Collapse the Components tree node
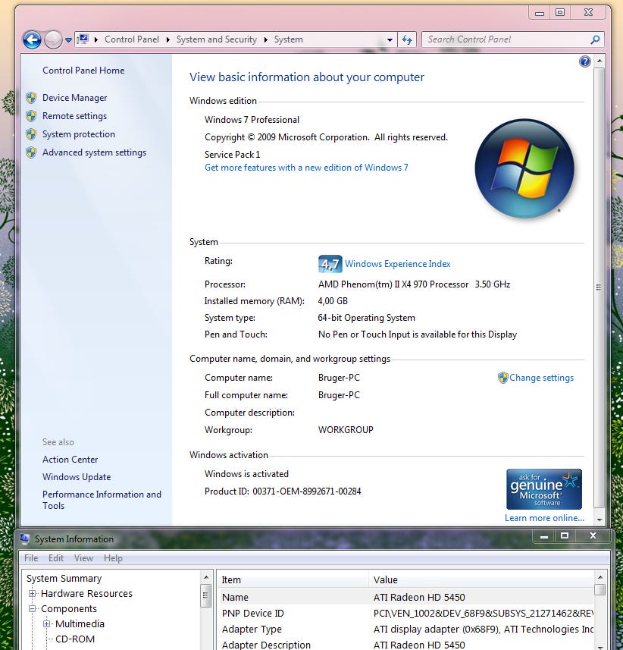The height and width of the screenshot is (650, 623). pos(33,609)
